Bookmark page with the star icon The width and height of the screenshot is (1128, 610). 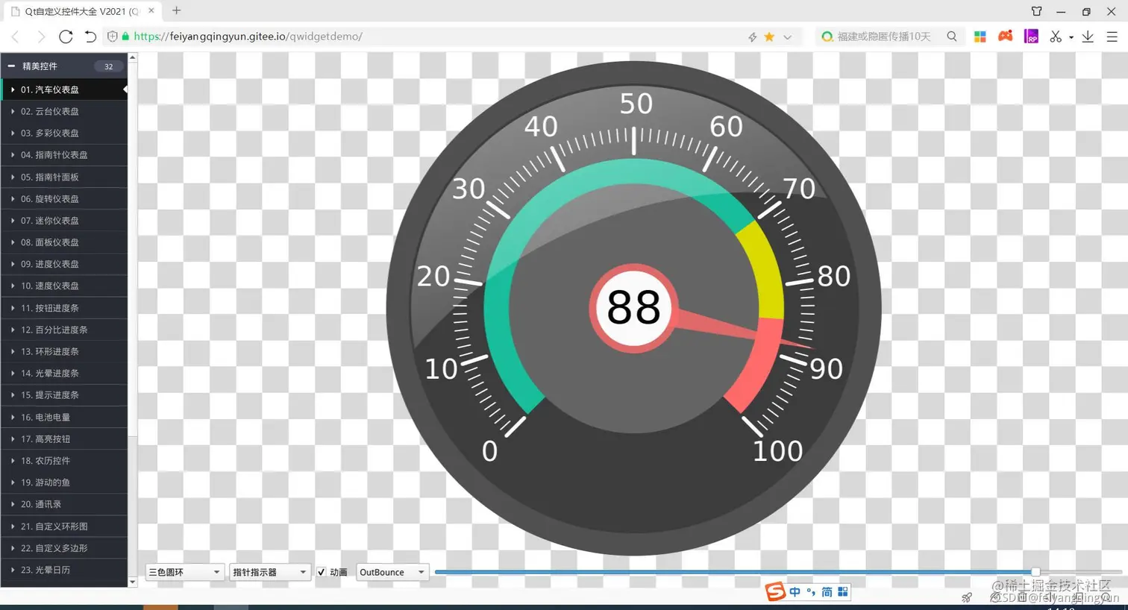point(769,37)
